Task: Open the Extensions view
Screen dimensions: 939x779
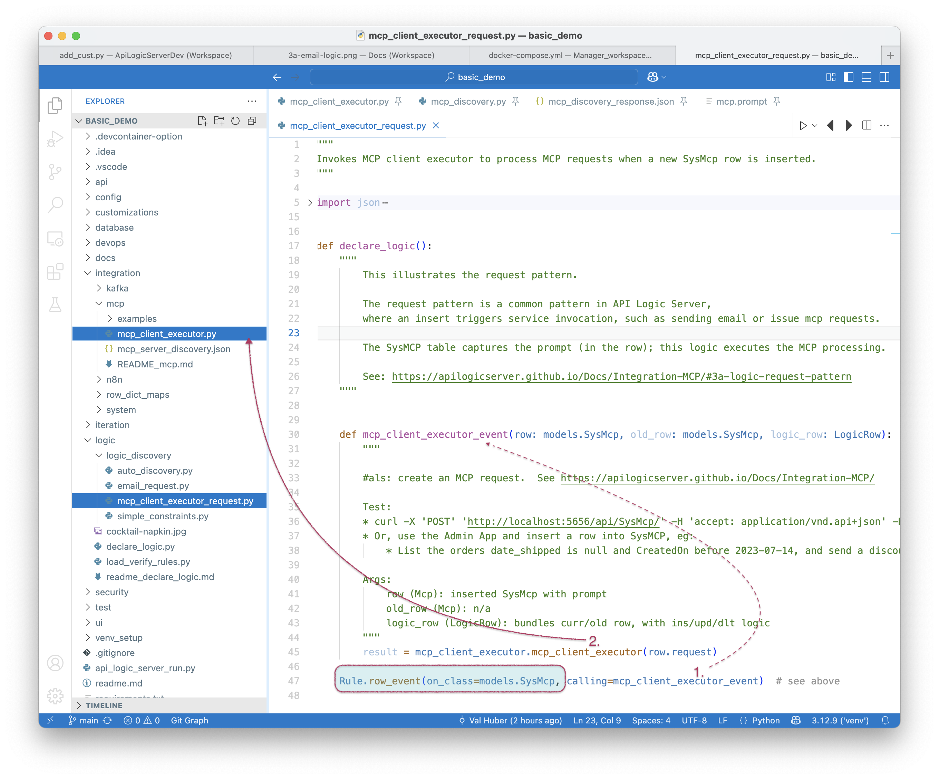Action: [55, 271]
